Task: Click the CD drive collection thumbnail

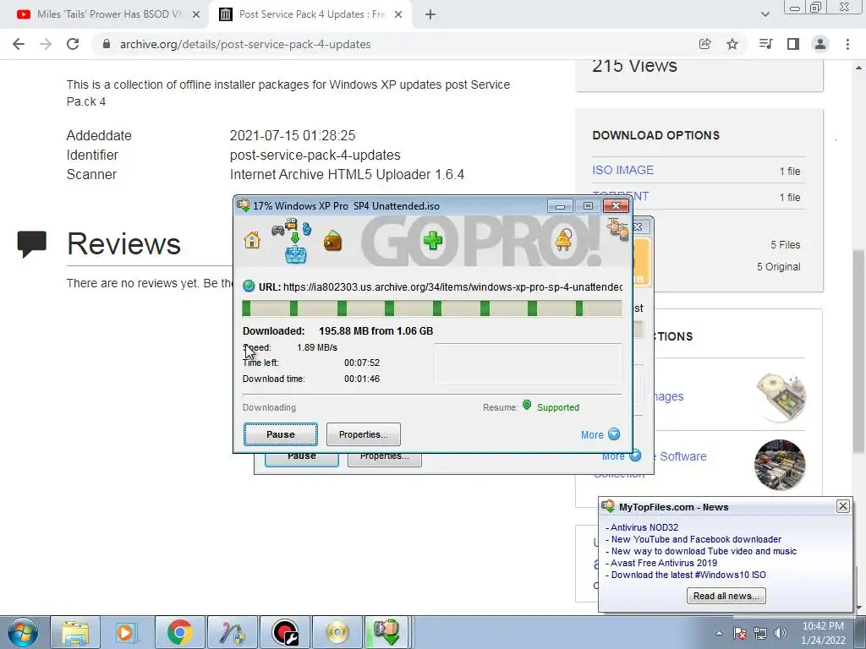Action: tap(781, 397)
